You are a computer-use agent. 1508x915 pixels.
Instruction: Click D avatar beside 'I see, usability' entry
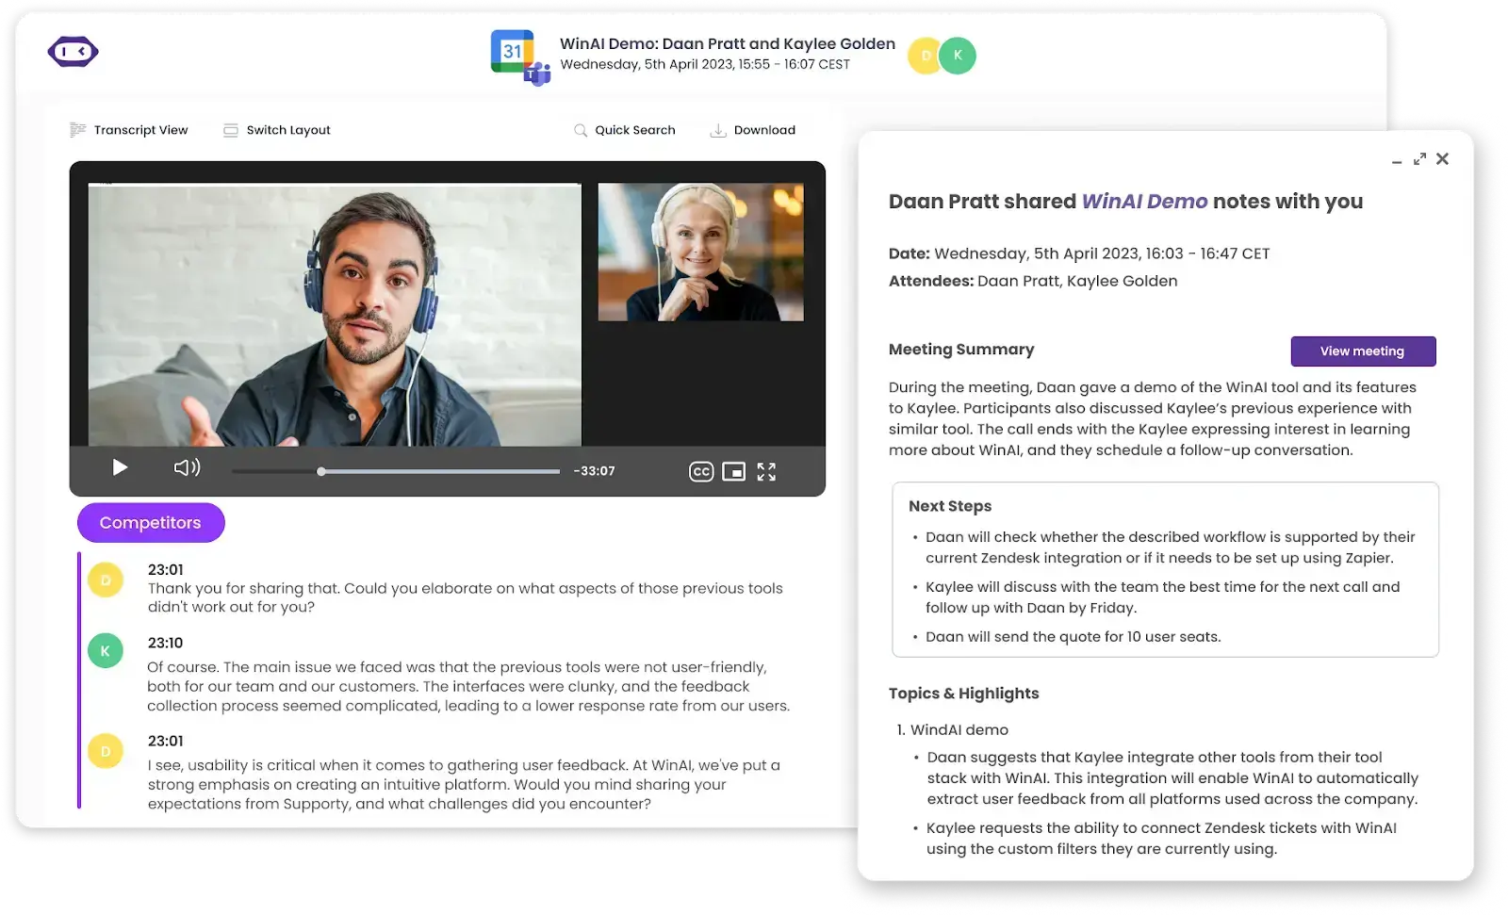click(106, 751)
